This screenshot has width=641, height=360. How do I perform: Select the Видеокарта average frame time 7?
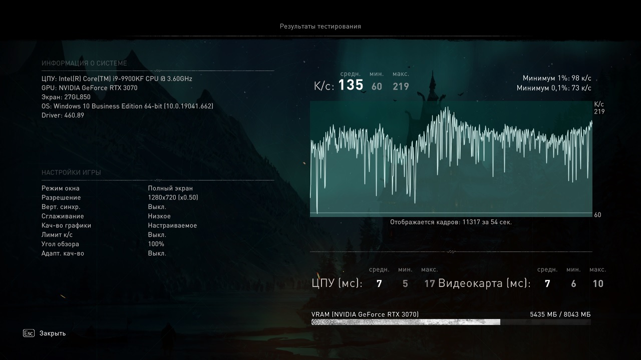tap(547, 284)
